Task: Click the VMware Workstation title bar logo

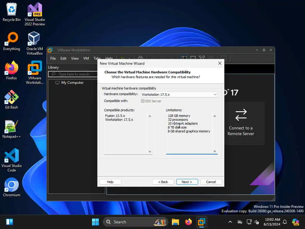Action: point(50,50)
